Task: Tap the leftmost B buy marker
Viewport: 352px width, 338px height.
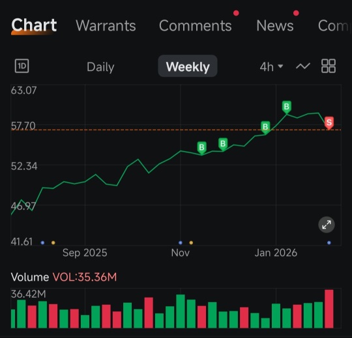Action: (201, 148)
